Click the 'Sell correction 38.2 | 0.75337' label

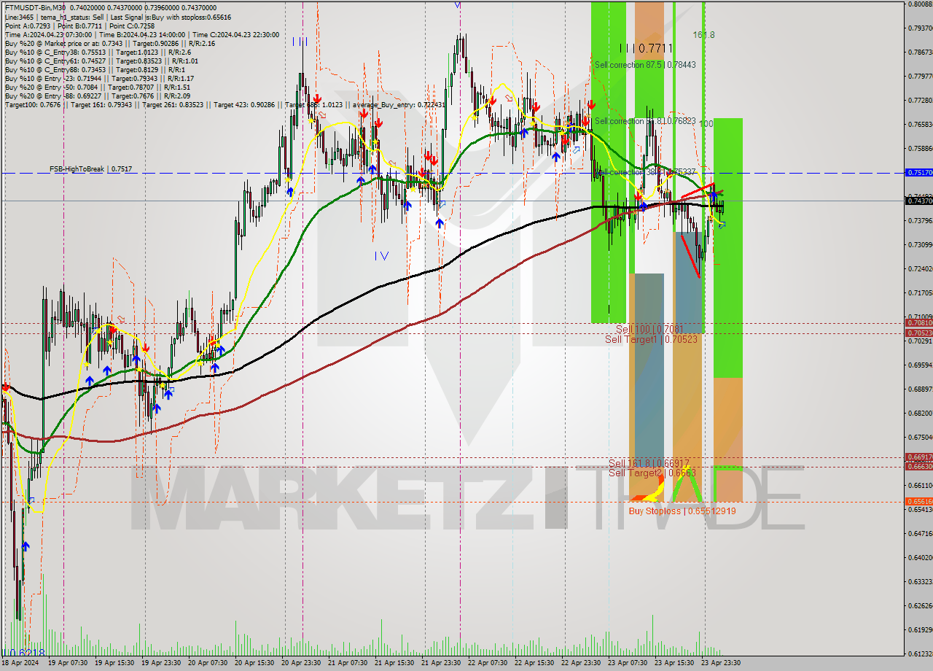tap(645, 173)
